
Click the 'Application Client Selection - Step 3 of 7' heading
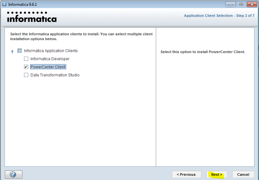click(x=219, y=16)
